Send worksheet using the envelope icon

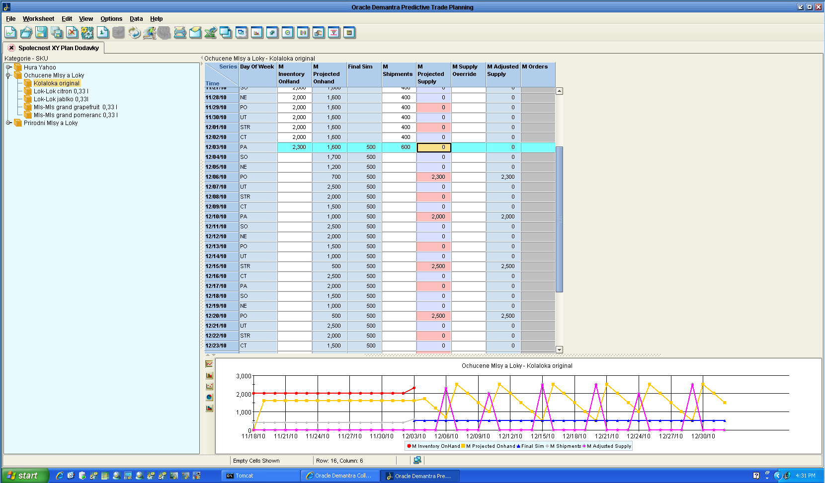(x=195, y=33)
